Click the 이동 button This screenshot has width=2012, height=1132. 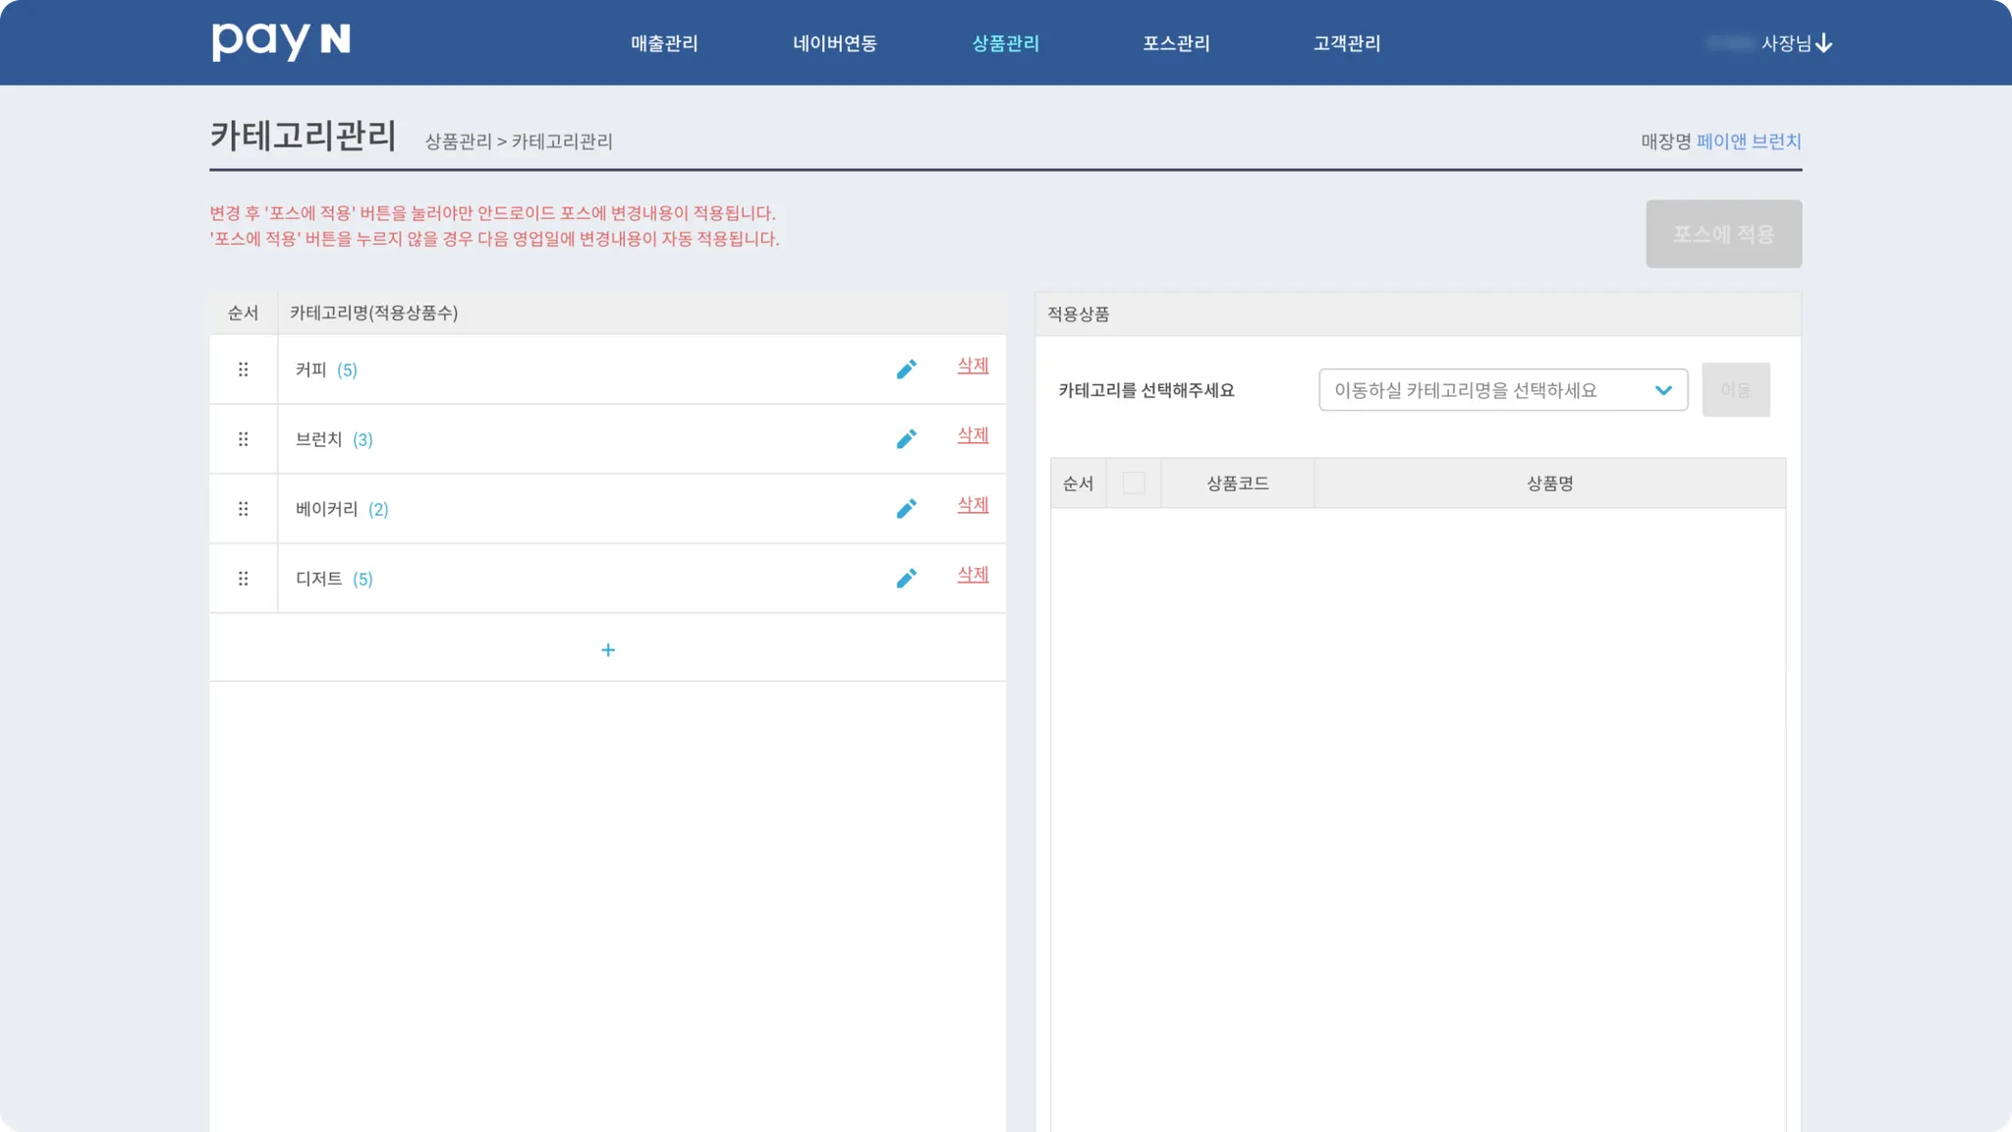[x=1735, y=390]
